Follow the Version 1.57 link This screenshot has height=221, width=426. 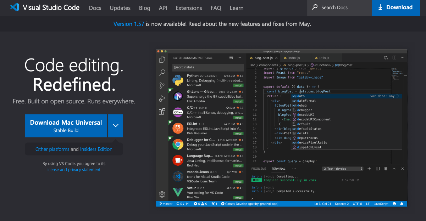(x=129, y=24)
